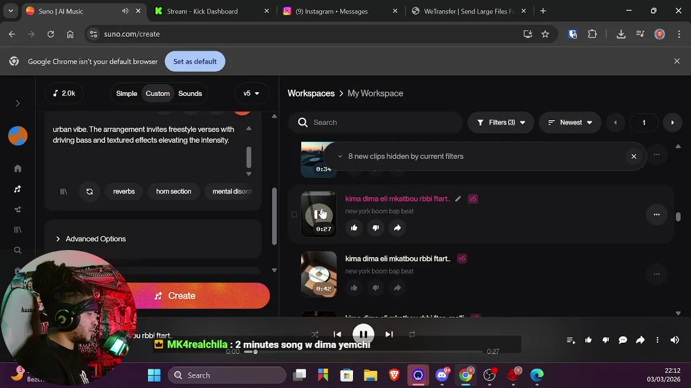Dismiss the hidden clips notice
691x388 pixels.
pyautogui.click(x=634, y=156)
